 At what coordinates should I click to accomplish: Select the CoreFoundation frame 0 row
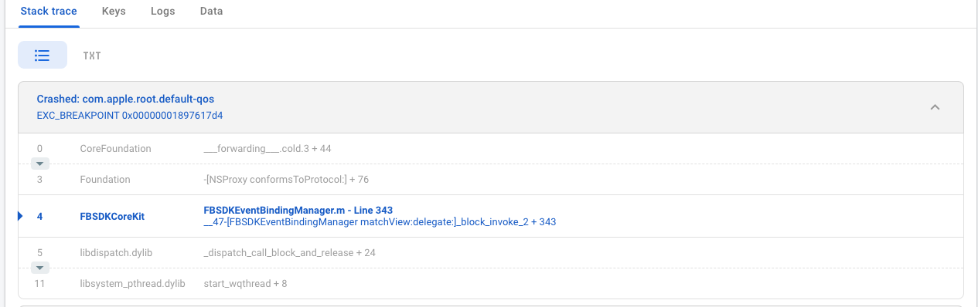click(x=491, y=148)
